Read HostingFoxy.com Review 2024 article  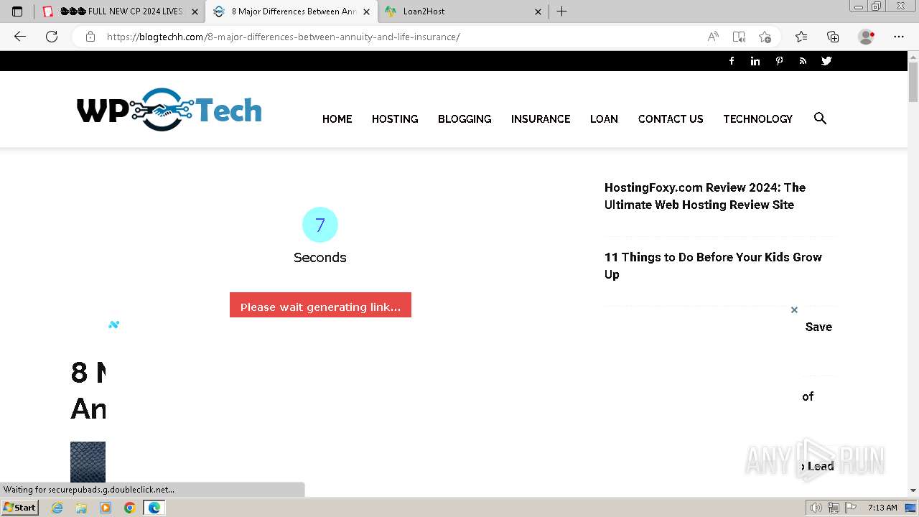click(705, 196)
